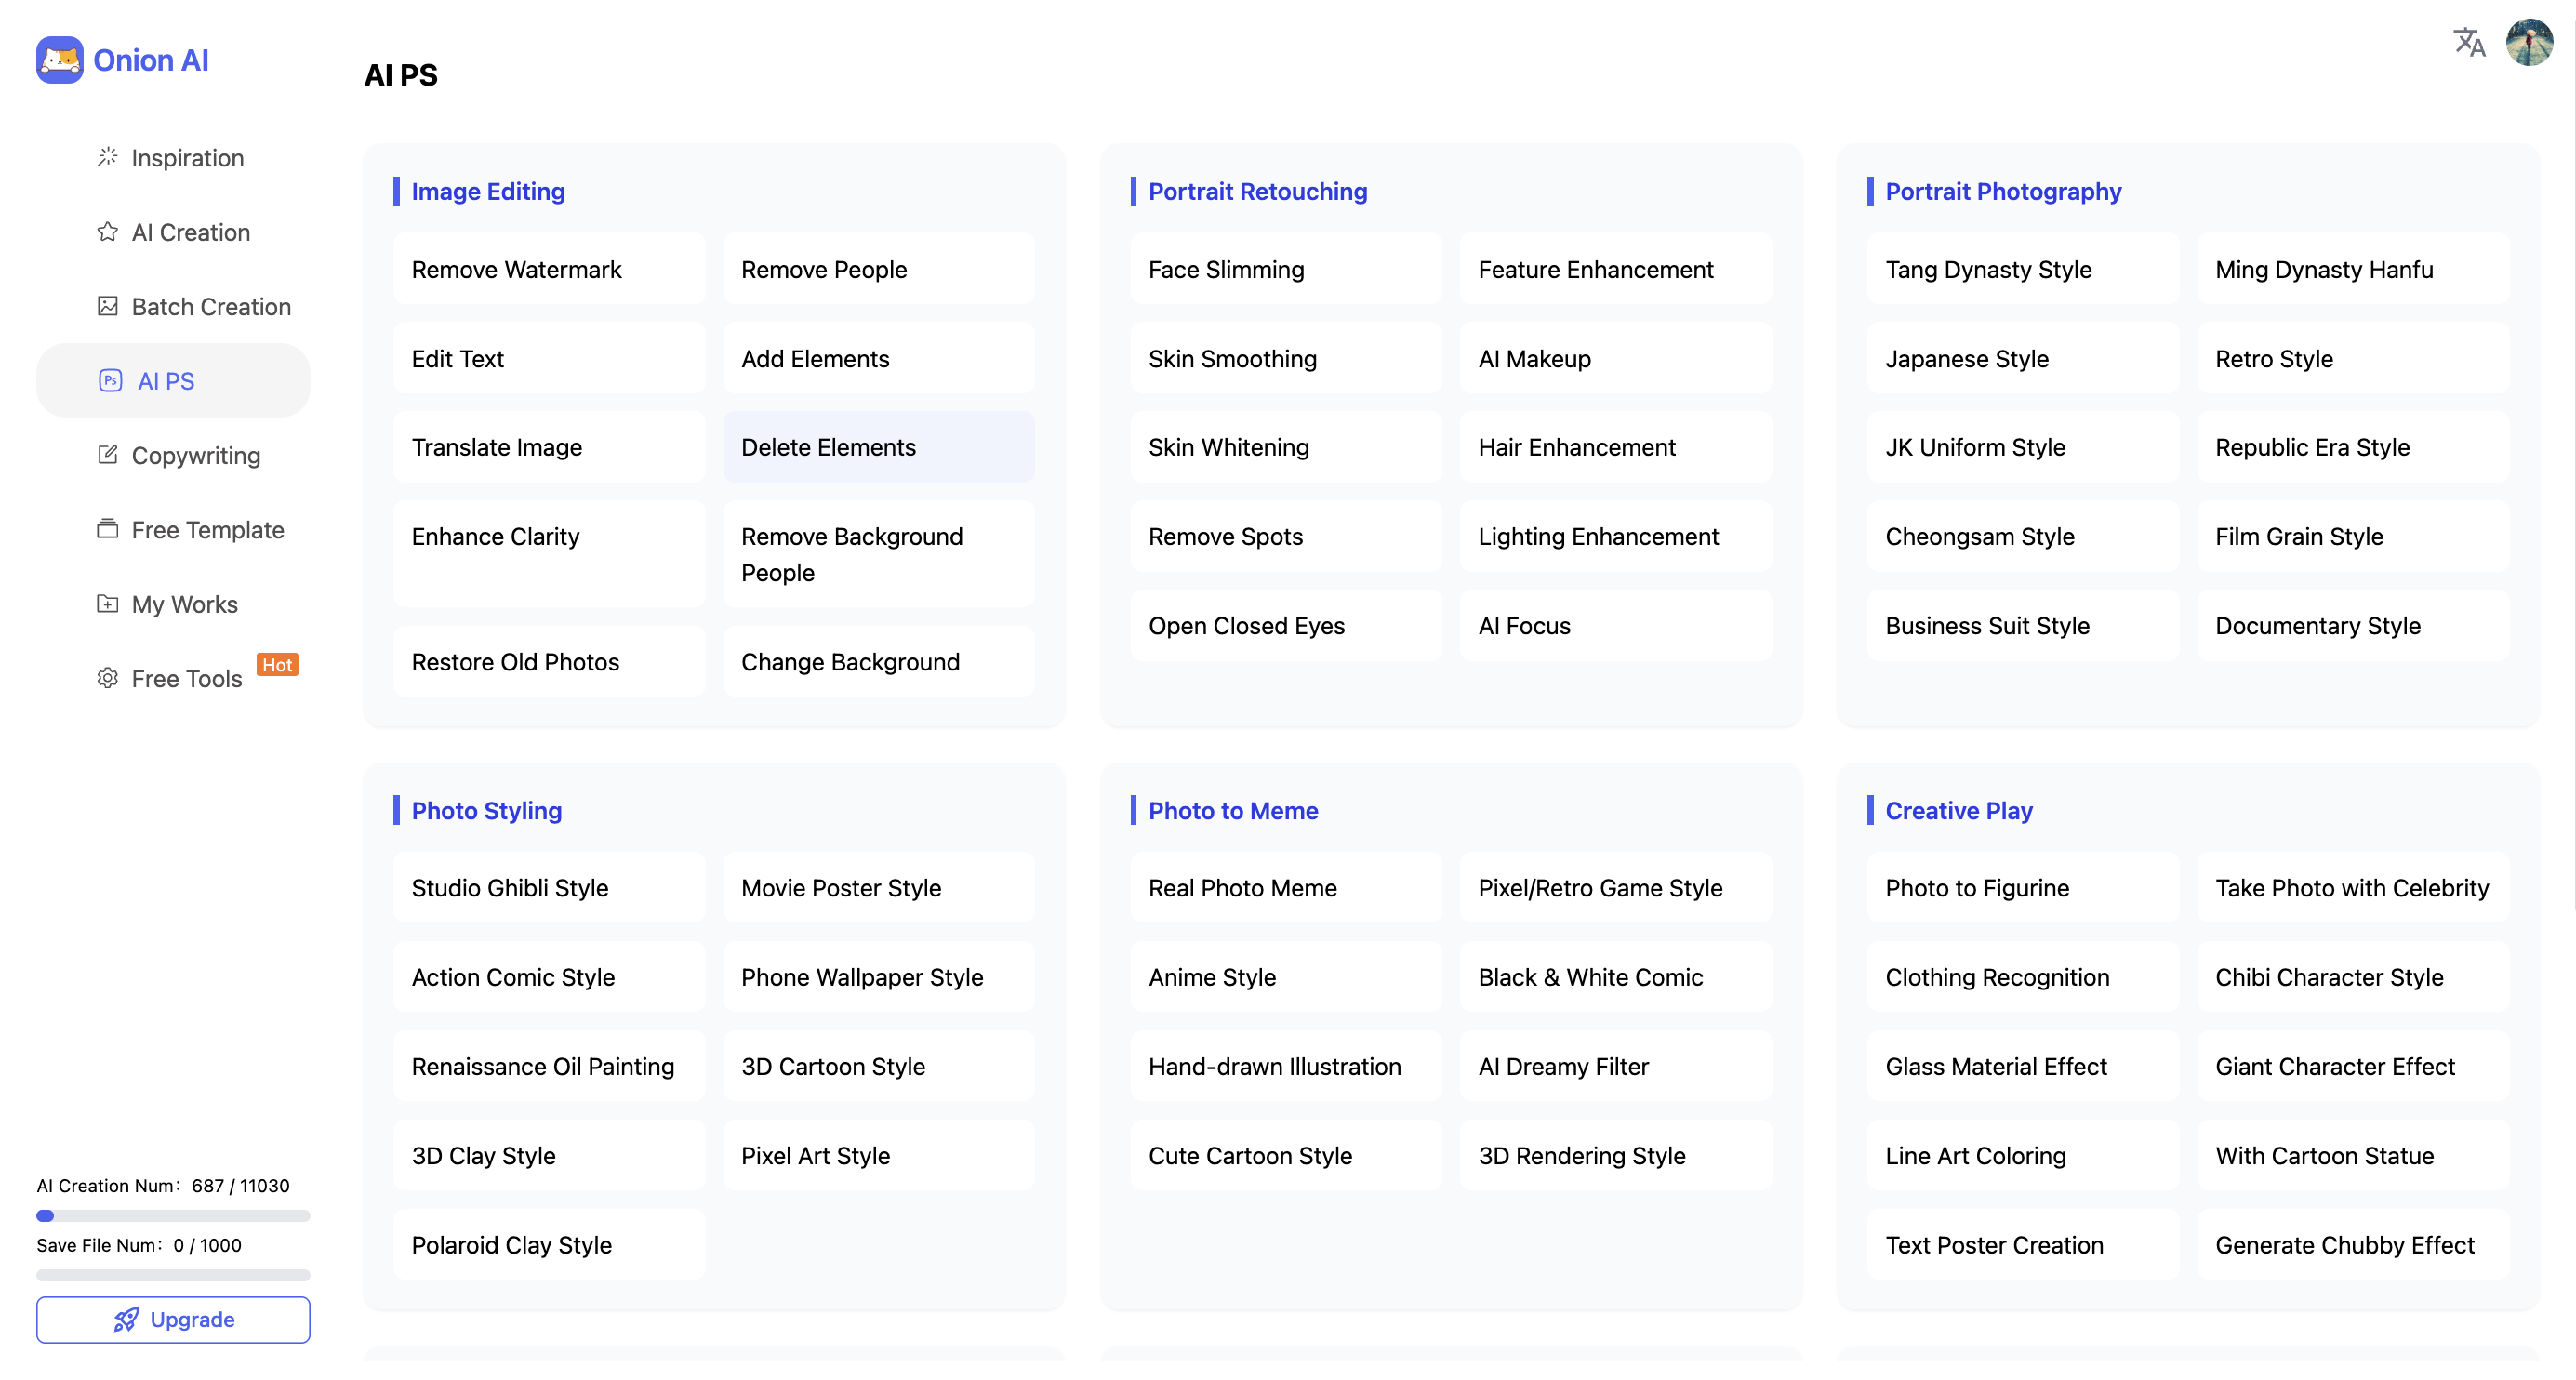Click the Copywriting pencil icon
Image resolution: width=2576 pixels, height=1380 pixels.
coord(107,455)
